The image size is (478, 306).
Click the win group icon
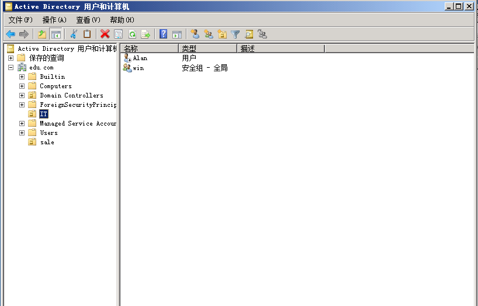pos(127,68)
